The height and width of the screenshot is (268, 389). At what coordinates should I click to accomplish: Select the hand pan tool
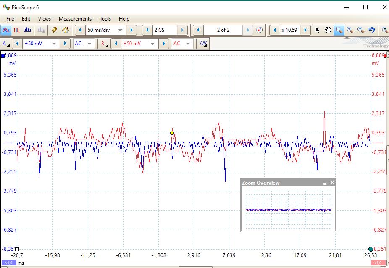click(328, 30)
